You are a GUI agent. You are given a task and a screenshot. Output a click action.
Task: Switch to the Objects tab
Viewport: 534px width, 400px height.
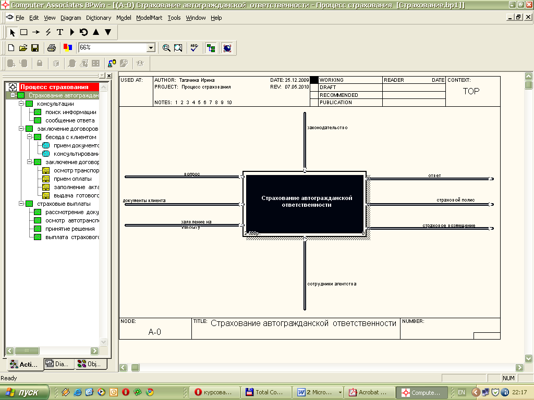(x=91, y=364)
